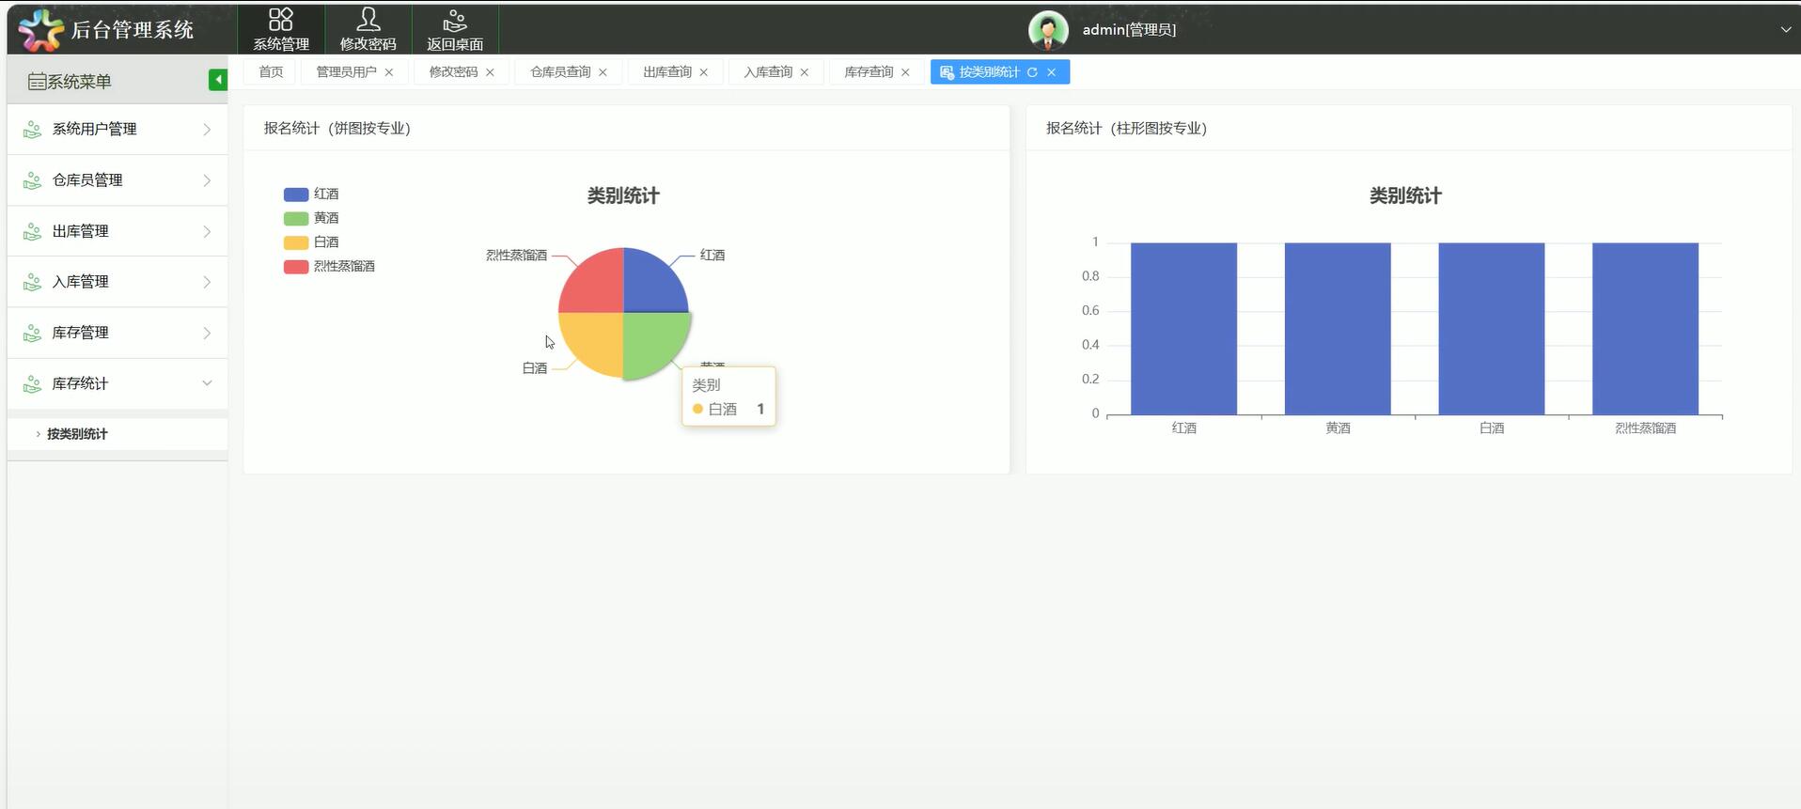1801x809 pixels.
Task: Close the 入库查询 tab
Action: pos(804,72)
